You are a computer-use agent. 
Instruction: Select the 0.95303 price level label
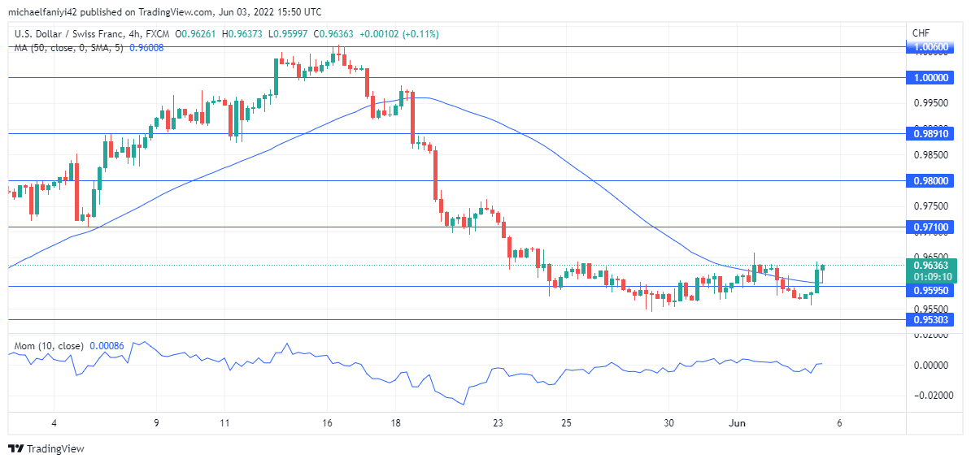931,319
